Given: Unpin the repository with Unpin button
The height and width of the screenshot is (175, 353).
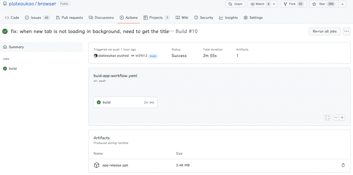Looking at the screenshot, I should coord(235,4).
